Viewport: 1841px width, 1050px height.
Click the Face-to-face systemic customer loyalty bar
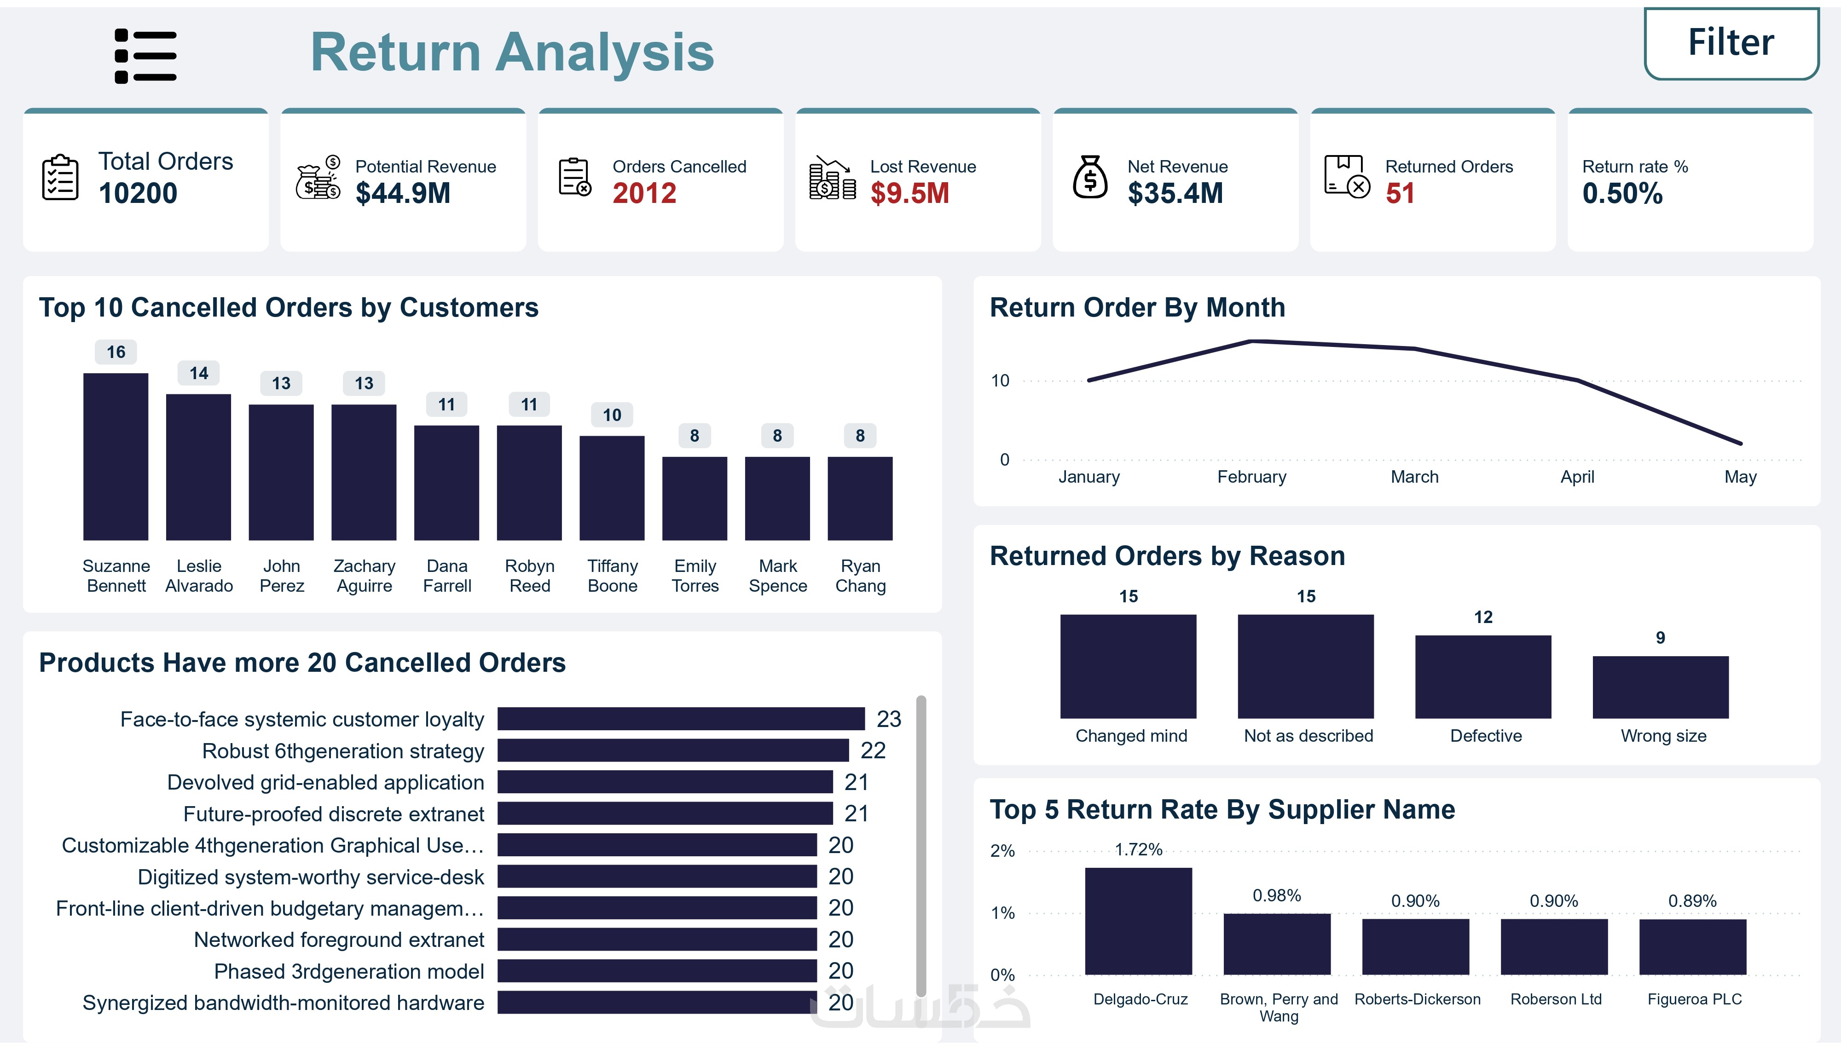(681, 718)
